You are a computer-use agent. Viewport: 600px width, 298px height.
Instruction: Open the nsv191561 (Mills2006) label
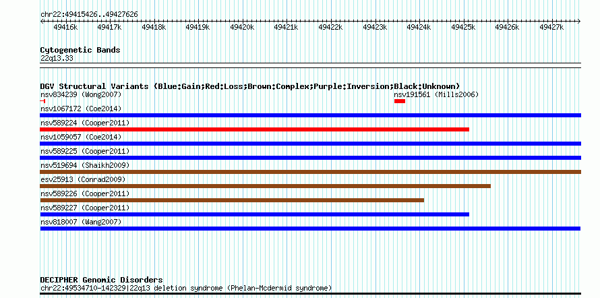(x=436, y=94)
